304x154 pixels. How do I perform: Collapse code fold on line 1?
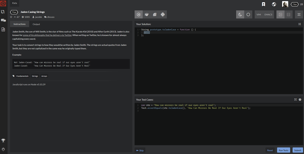point(140,29)
